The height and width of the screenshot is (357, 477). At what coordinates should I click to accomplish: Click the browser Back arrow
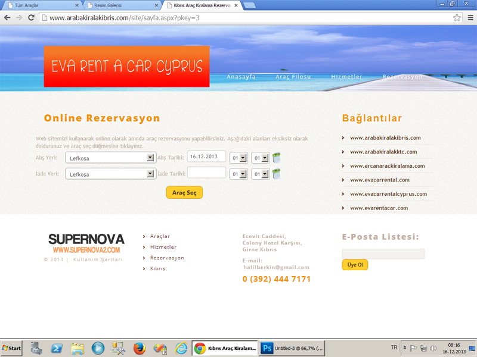click(7, 18)
